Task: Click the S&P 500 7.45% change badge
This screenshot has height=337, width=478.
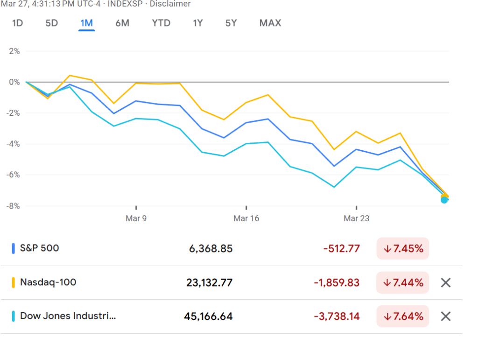Action: 403,248
